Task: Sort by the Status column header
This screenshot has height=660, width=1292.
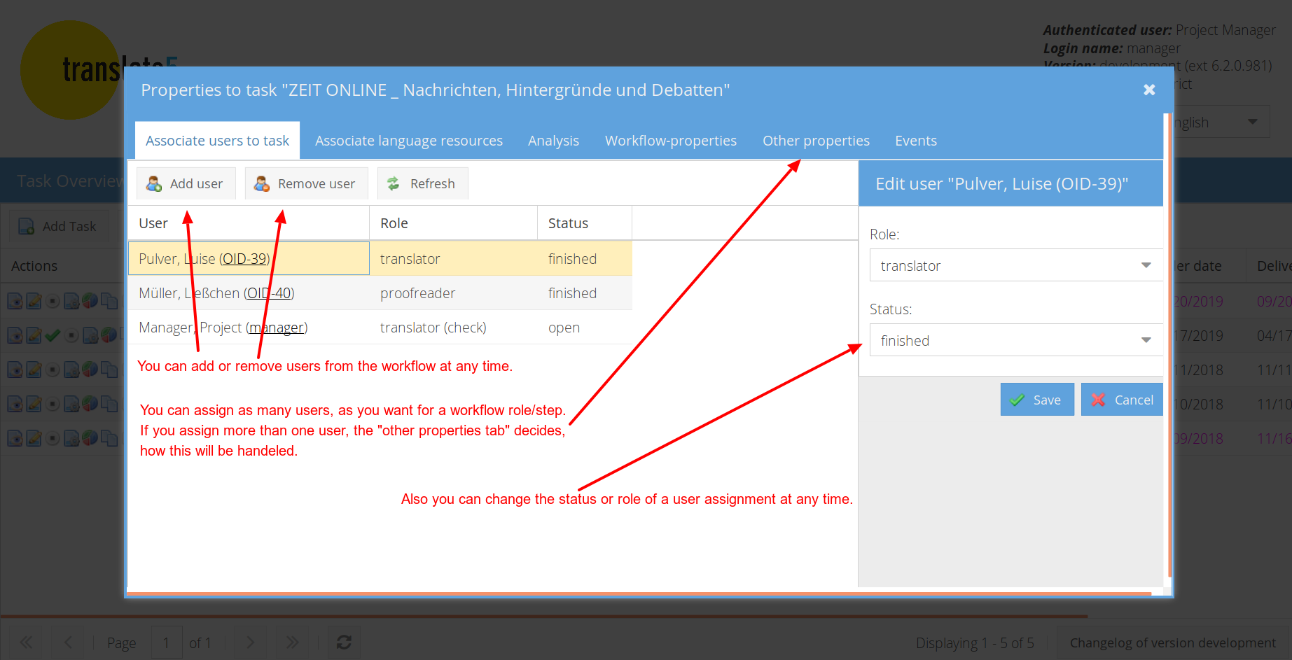Action: coord(585,223)
